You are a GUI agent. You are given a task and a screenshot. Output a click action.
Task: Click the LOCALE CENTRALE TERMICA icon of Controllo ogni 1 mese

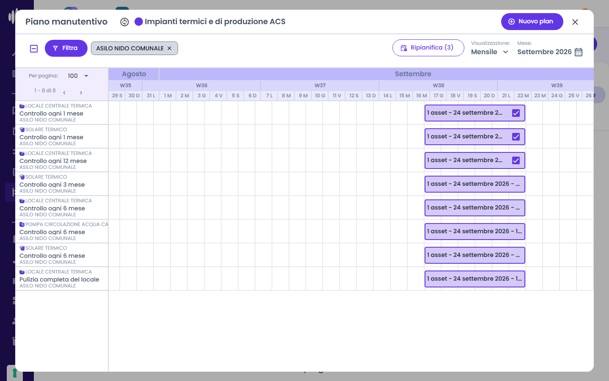pyautogui.click(x=22, y=106)
